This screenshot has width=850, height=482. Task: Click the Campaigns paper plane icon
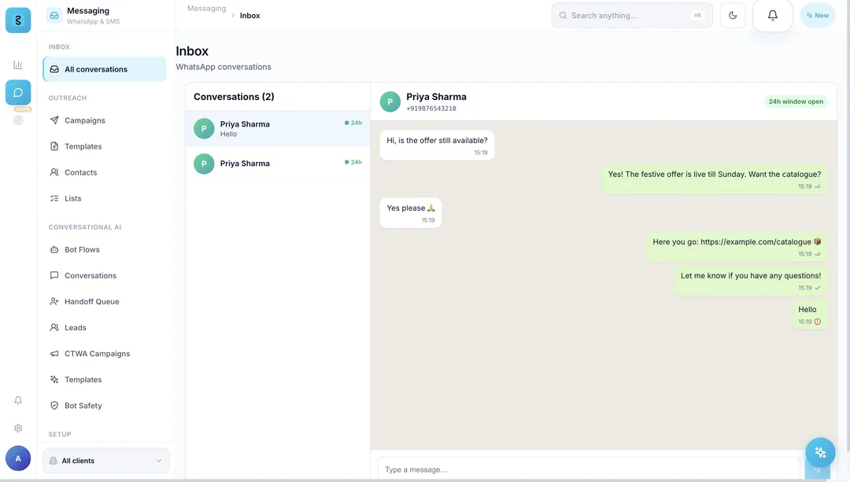(x=54, y=120)
